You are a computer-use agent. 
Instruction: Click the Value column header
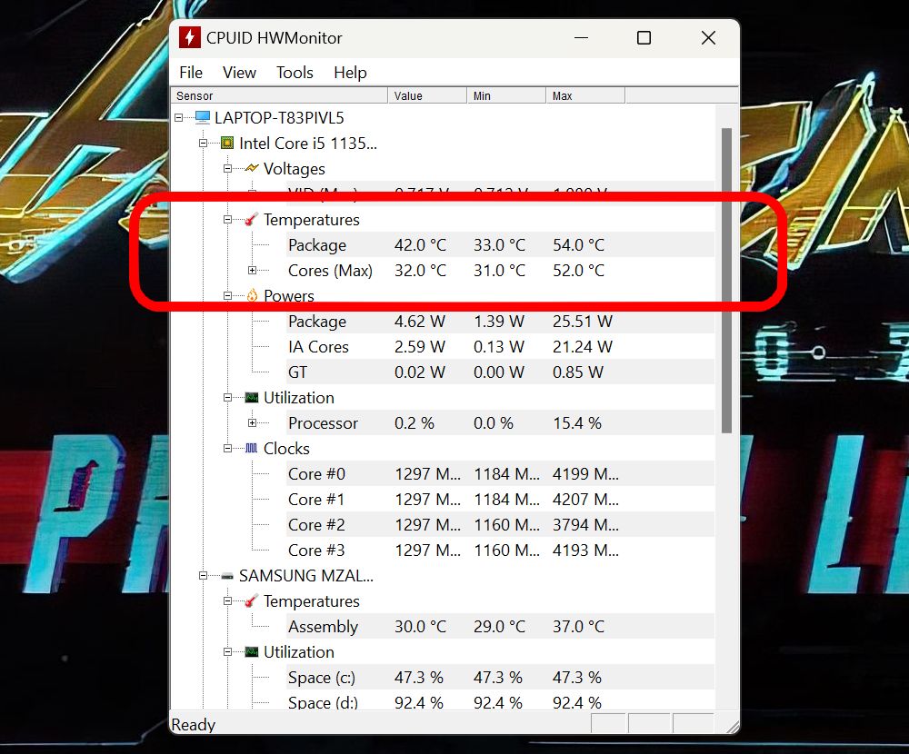pos(427,95)
